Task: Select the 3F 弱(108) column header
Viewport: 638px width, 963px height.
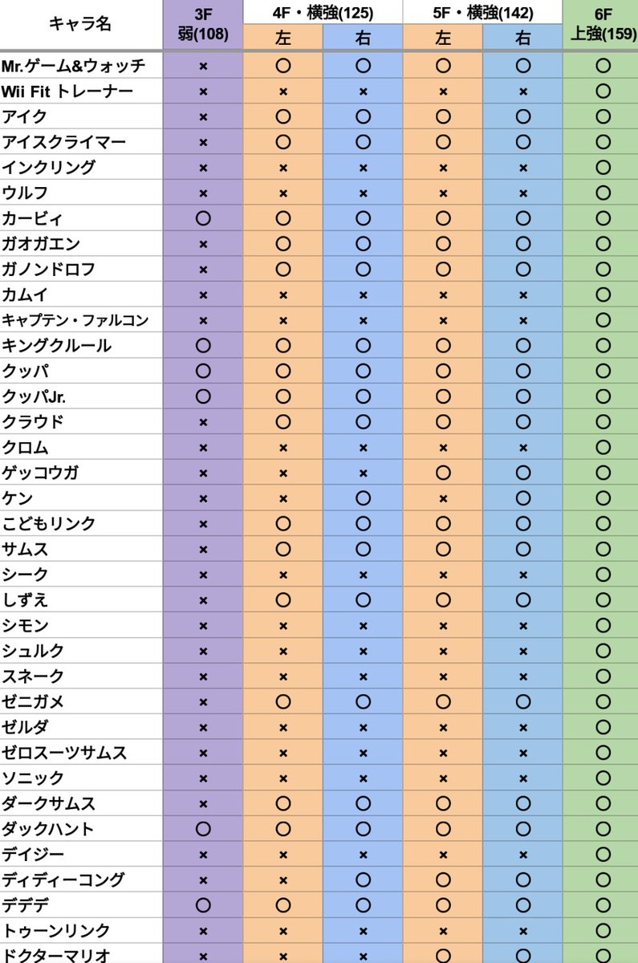Action: tap(202, 24)
